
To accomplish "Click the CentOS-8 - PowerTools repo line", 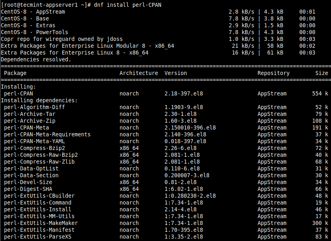I will click(35, 32).
